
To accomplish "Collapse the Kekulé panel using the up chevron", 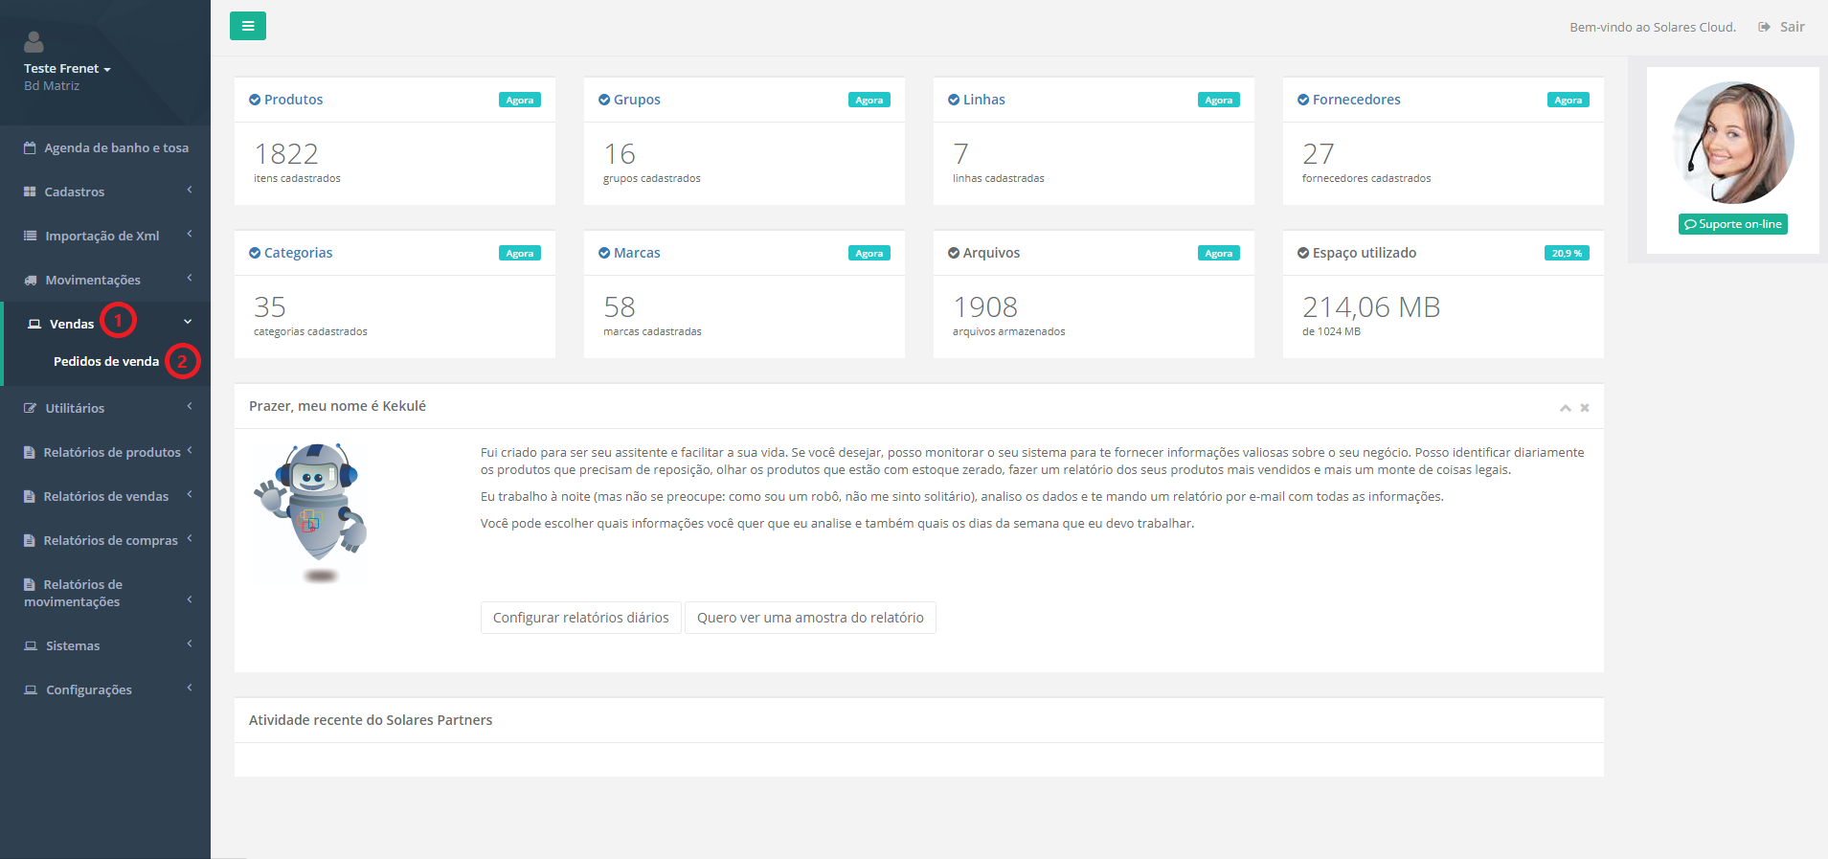I will [1565, 408].
